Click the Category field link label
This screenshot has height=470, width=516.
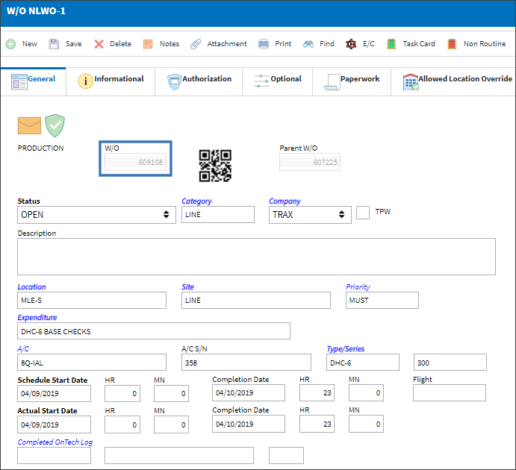pyautogui.click(x=197, y=201)
